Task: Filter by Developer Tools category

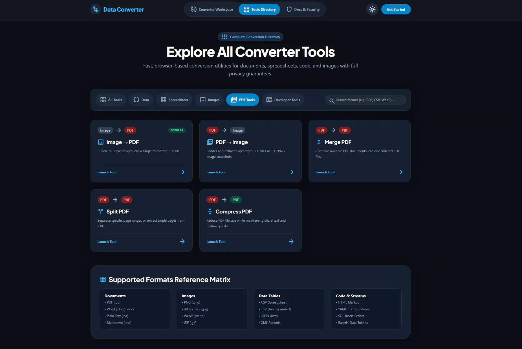Action: [283, 100]
